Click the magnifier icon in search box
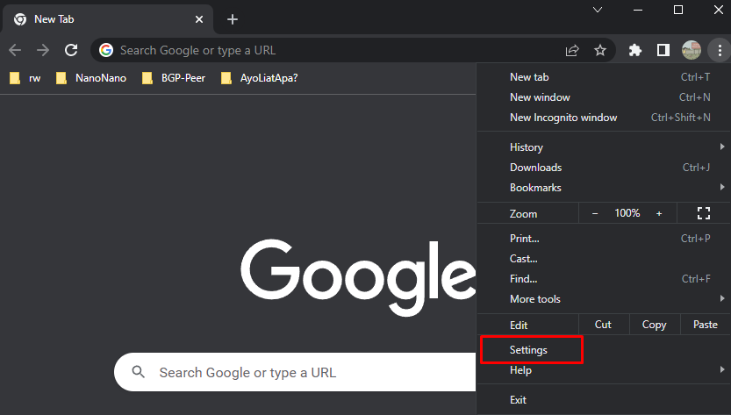Viewport: 731px width, 415px height. pyautogui.click(x=139, y=372)
